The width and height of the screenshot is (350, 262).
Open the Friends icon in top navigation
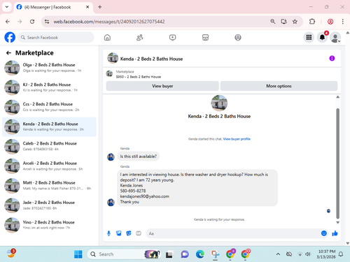click(140, 38)
